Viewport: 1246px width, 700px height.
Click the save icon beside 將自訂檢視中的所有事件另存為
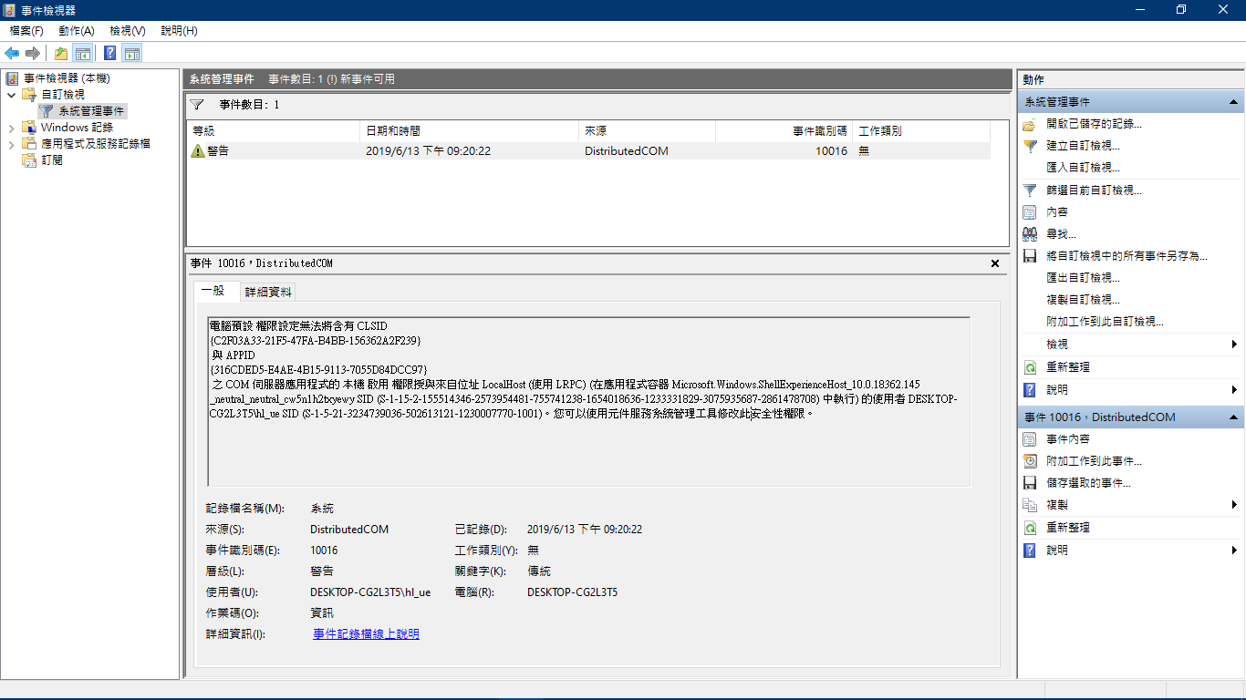[1030, 256]
